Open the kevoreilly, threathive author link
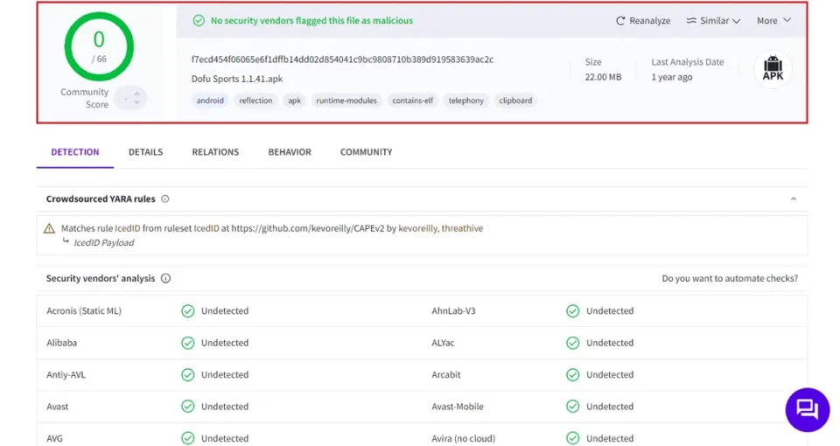Image resolution: width=840 pixels, height=446 pixels. point(440,228)
